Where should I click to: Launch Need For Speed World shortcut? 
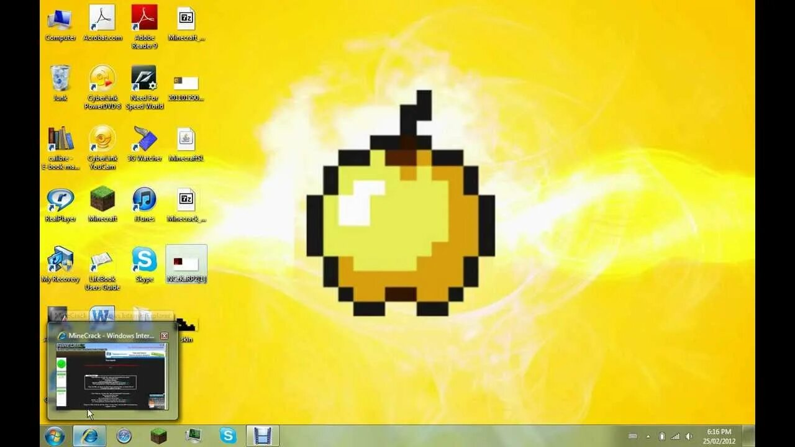pyautogui.click(x=144, y=88)
